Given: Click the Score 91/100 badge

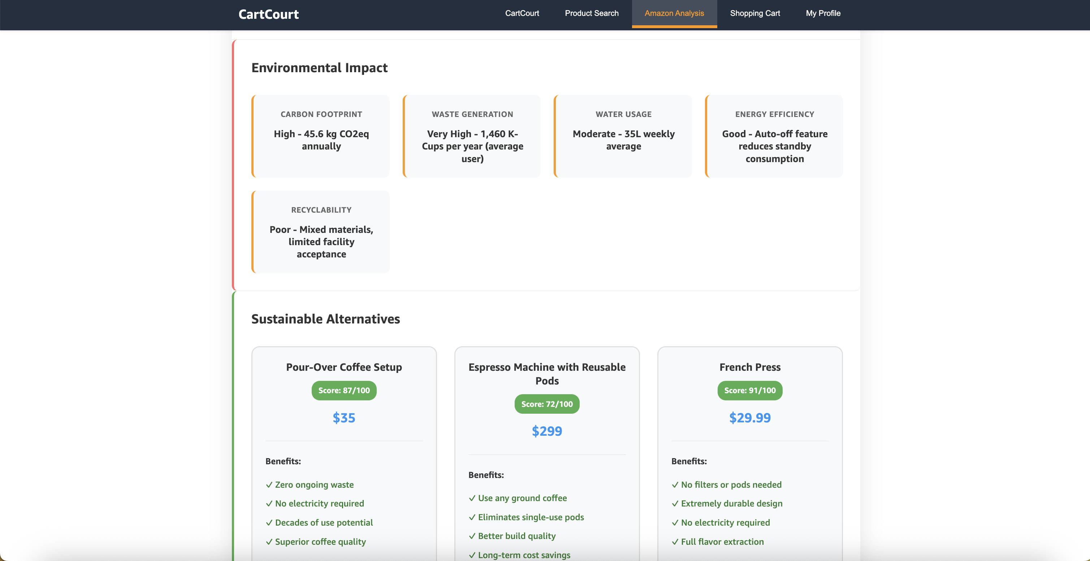Looking at the screenshot, I should (749, 390).
